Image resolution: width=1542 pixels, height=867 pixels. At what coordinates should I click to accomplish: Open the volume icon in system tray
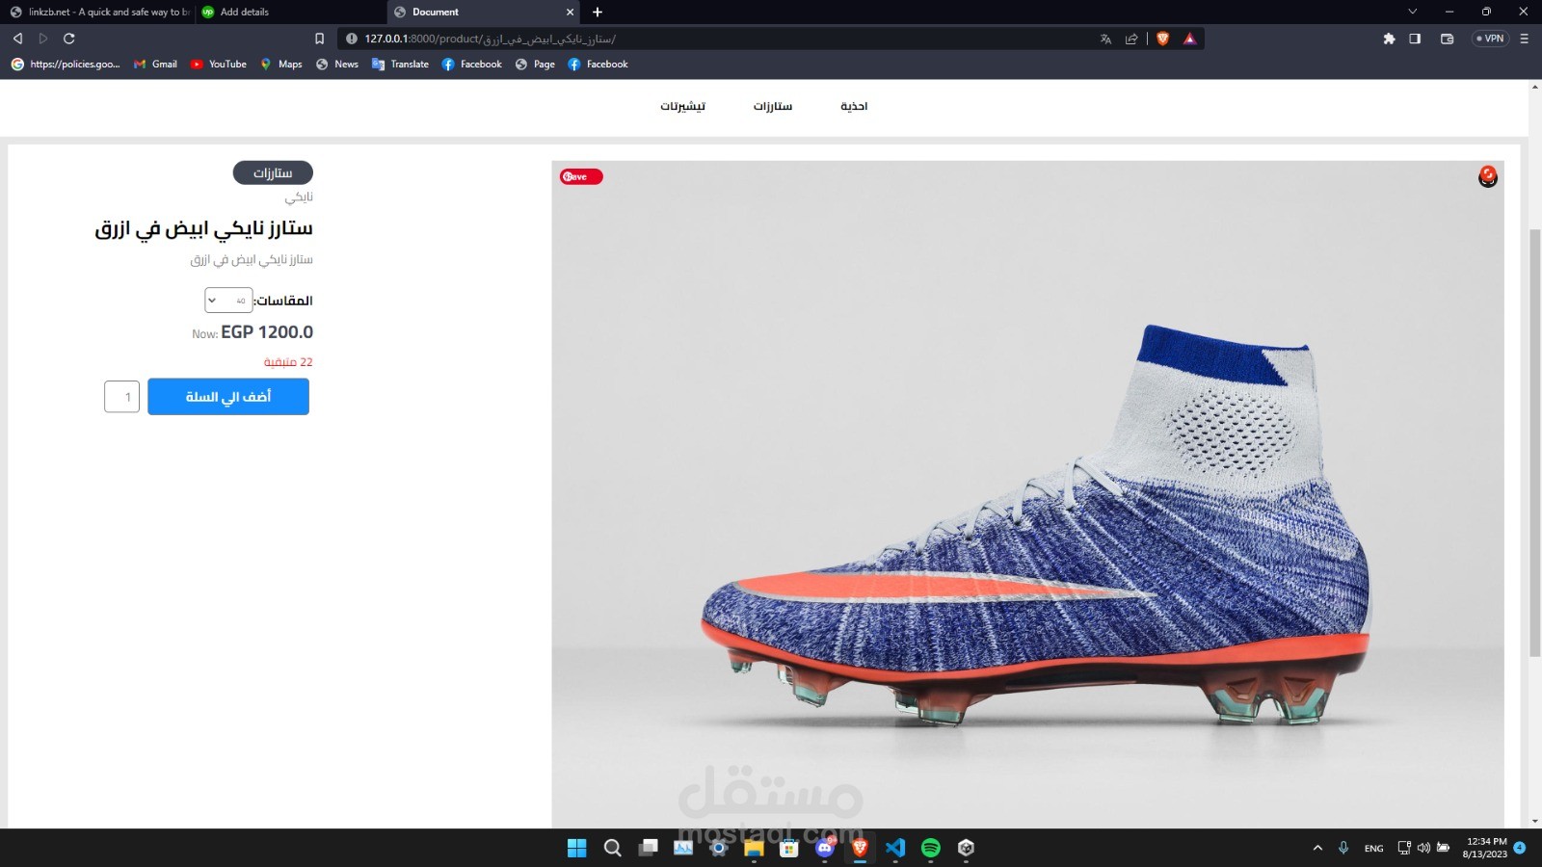1423,848
